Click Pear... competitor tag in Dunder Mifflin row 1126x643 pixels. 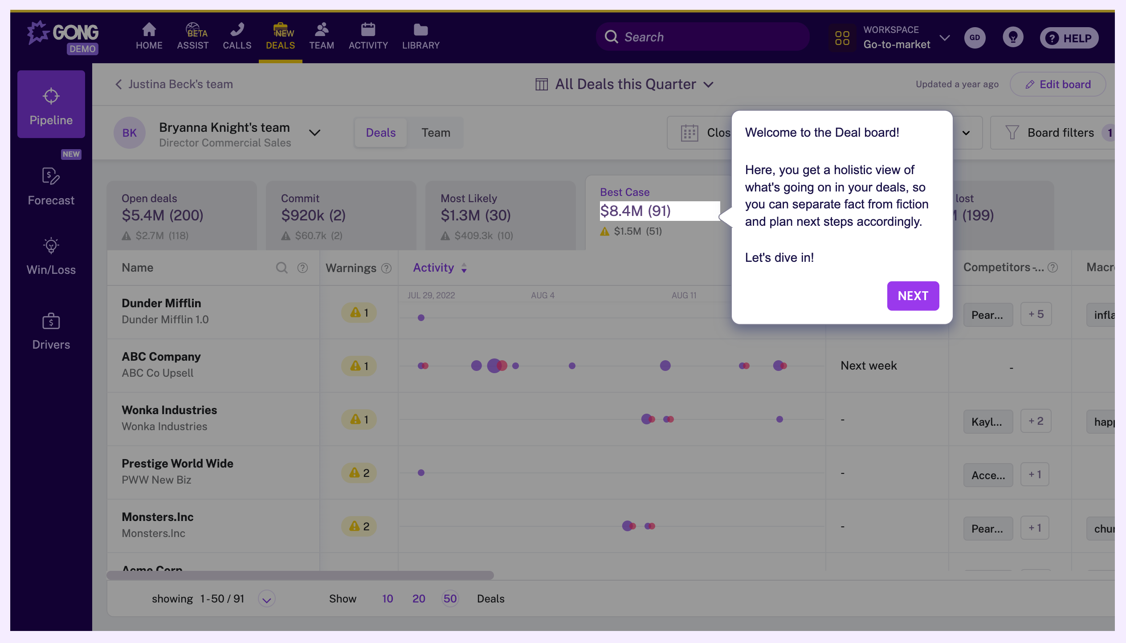[988, 315]
